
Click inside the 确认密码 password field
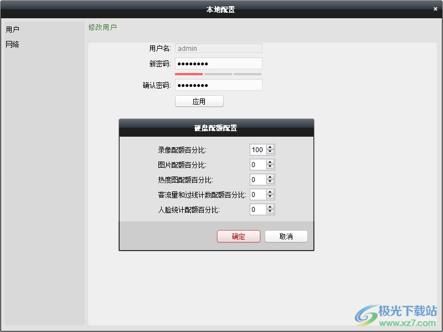[x=218, y=85]
